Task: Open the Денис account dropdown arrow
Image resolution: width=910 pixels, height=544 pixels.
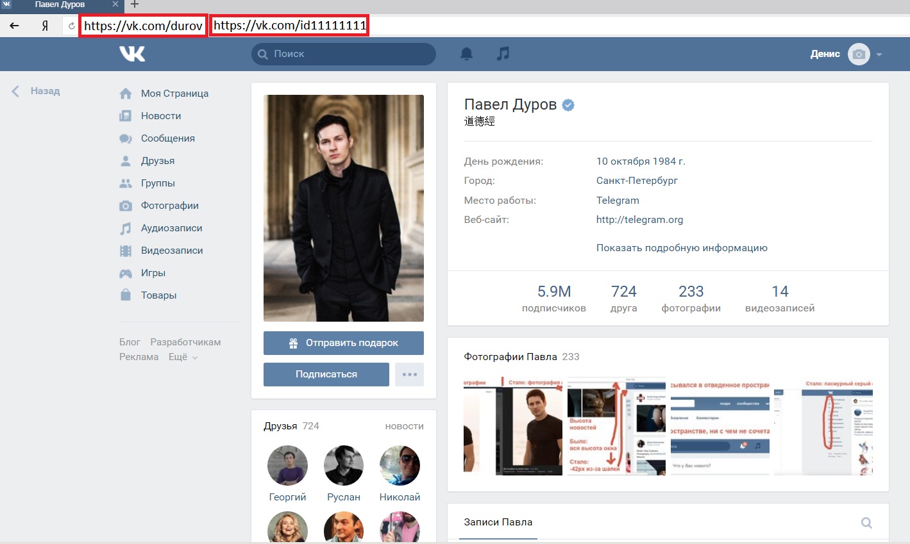Action: (x=879, y=54)
